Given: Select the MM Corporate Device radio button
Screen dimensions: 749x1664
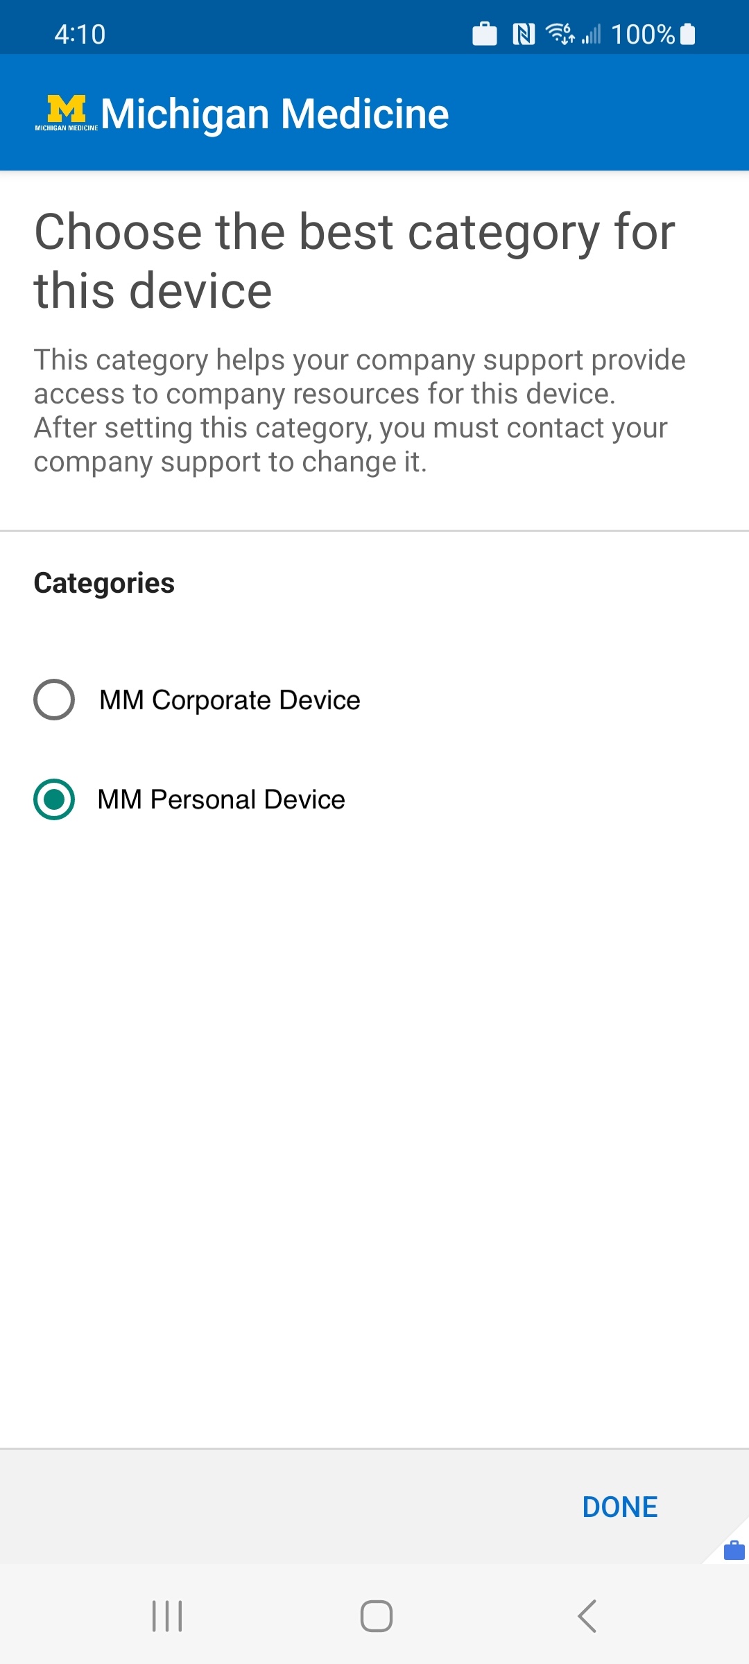Looking at the screenshot, I should 54,700.
